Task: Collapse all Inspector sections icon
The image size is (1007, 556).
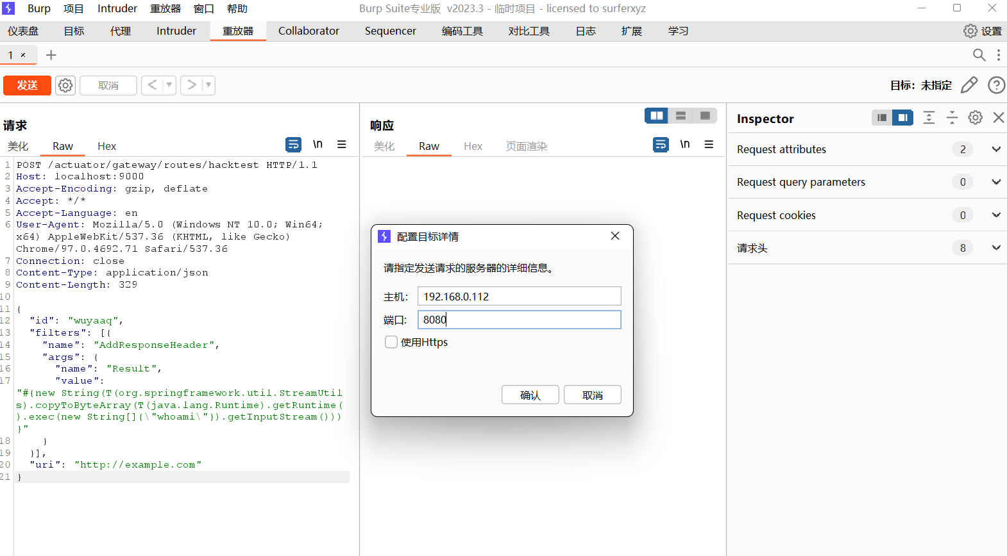Action: (952, 118)
